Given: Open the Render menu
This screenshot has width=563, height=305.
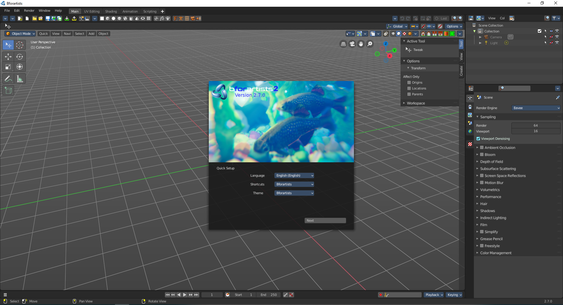Looking at the screenshot, I should [x=29, y=11].
